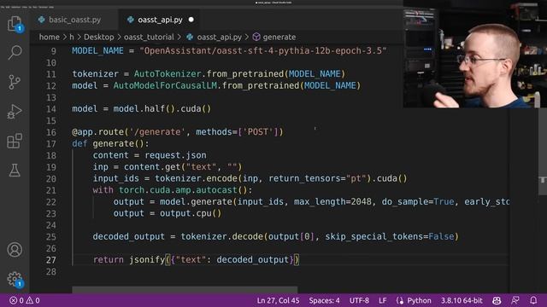Select language mode Python in status bar
Screen dimensions: 547x307
419,300
